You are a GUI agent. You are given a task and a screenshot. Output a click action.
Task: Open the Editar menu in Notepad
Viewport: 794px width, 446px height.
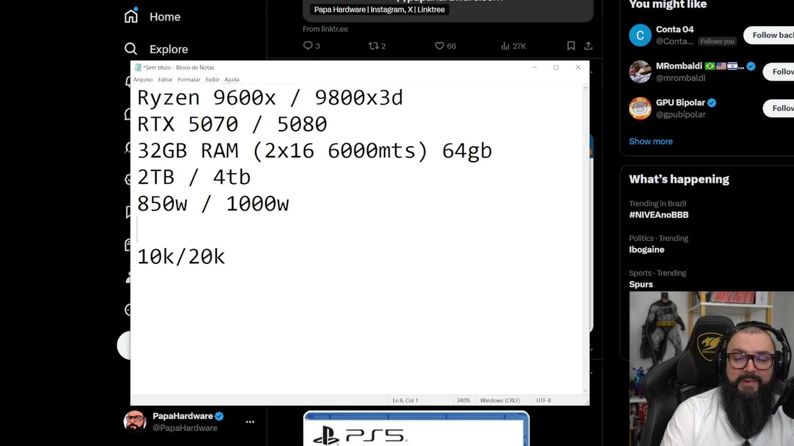(x=165, y=79)
